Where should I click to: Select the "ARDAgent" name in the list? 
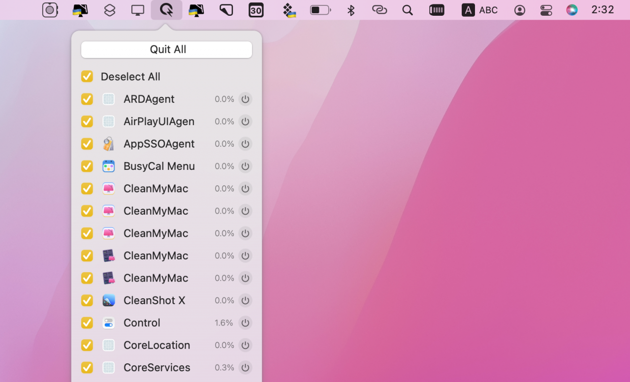tap(149, 99)
